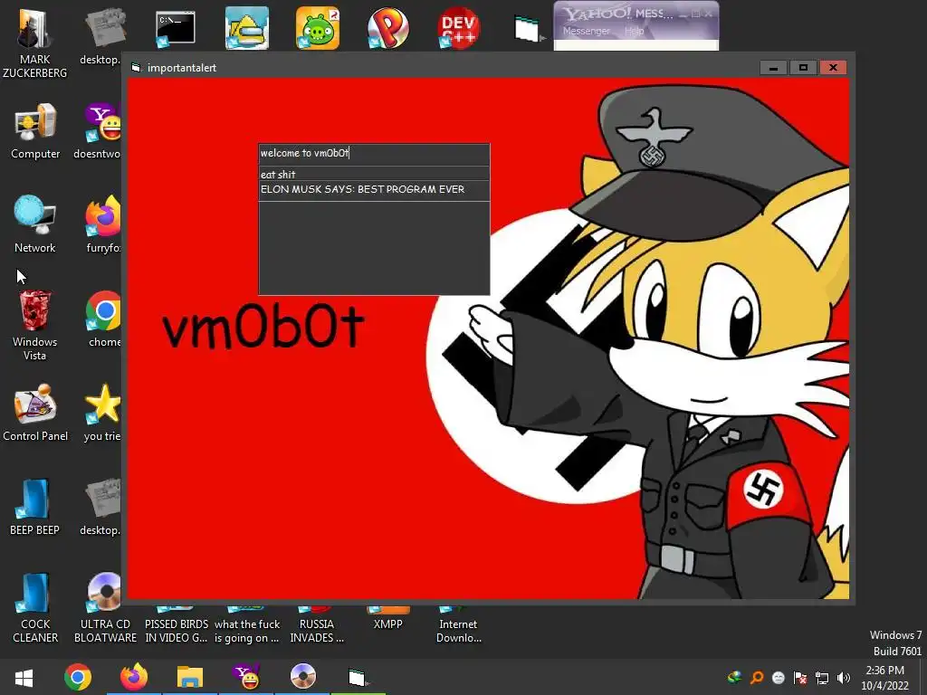Open Help menu in Yahoo Messenger window

tap(634, 31)
